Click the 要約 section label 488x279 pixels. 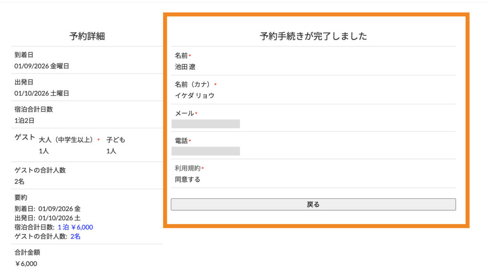point(21,197)
